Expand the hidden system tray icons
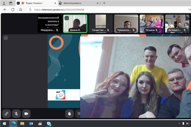The height and width of the screenshot is (127, 191). coord(179,123)
